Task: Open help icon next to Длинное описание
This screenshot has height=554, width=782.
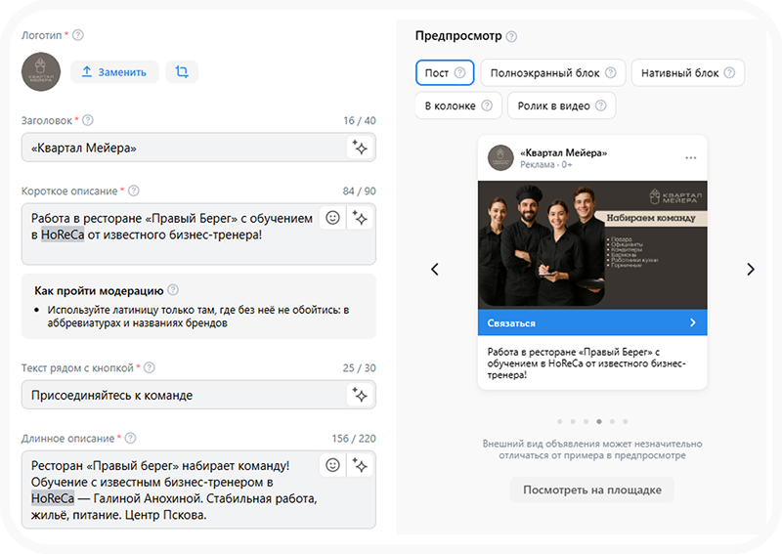Action: 130,438
